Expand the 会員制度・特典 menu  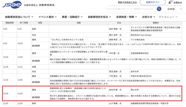click(x=127, y=17)
